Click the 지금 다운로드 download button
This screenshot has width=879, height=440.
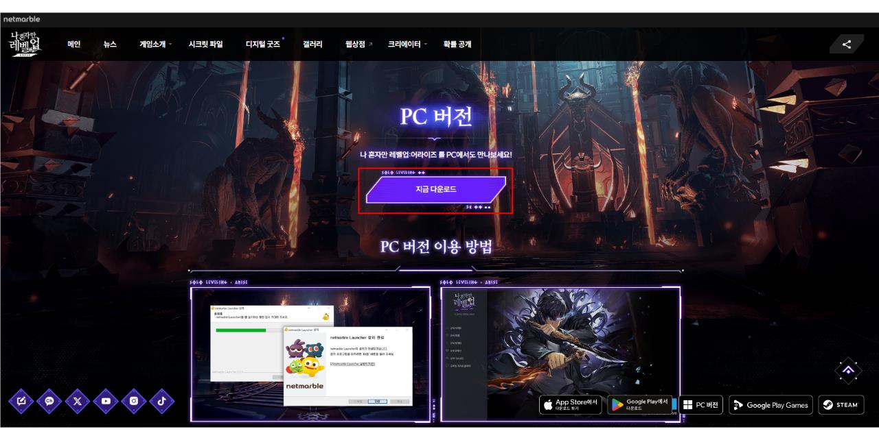435,190
